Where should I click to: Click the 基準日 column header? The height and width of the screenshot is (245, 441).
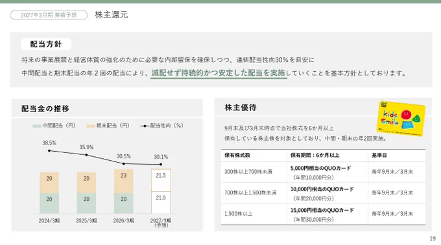pos(379,156)
